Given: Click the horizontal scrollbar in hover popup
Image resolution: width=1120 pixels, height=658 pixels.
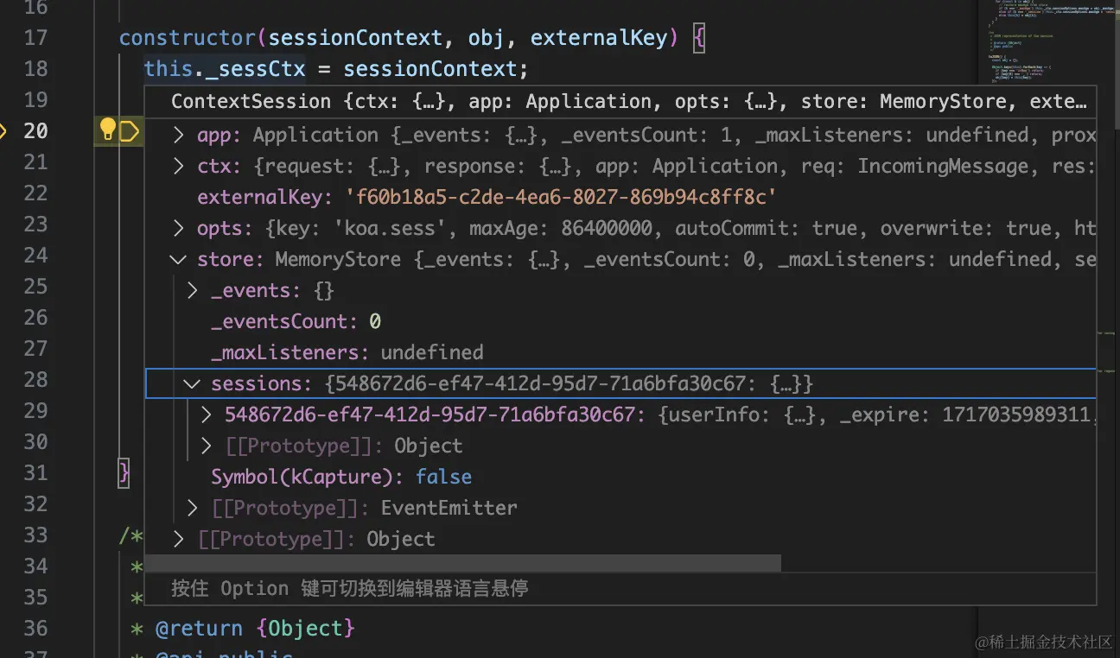Looking at the screenshot, I should click(462, 563).
